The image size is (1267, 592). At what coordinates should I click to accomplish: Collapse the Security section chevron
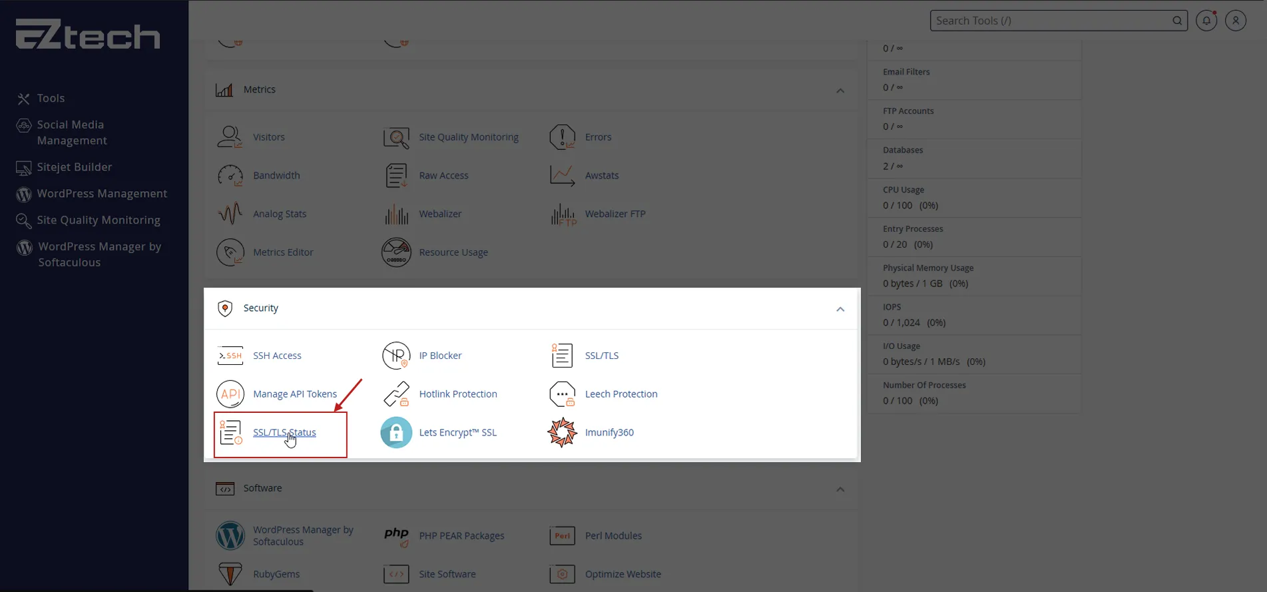(x=840, y=309)
